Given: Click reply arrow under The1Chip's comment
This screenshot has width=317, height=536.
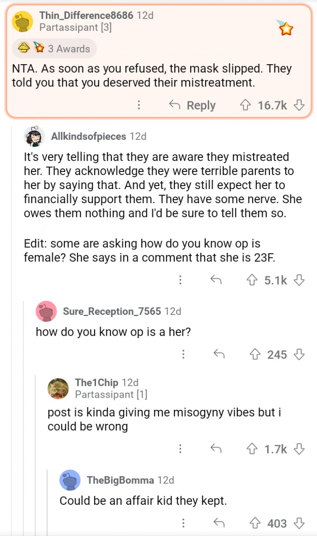Looking at the screenshot, I should pyautogui.click(x=216, y=449).
